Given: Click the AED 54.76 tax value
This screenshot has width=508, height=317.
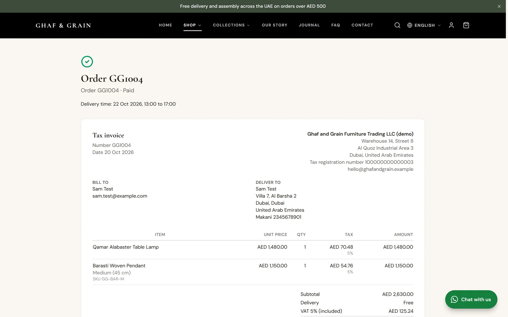Looking at the screenshot, I should point(341,266).
